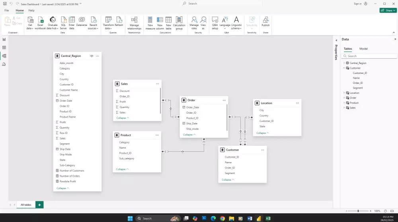
Task: Expand the Properties pane
Action: pyautogui.click(x=336, y=40)
